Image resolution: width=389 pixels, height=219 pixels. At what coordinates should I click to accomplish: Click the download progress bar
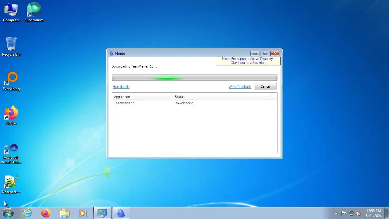(194, 78)
